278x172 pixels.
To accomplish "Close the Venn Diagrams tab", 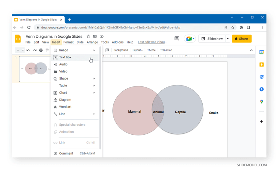I will coord(61,20).
